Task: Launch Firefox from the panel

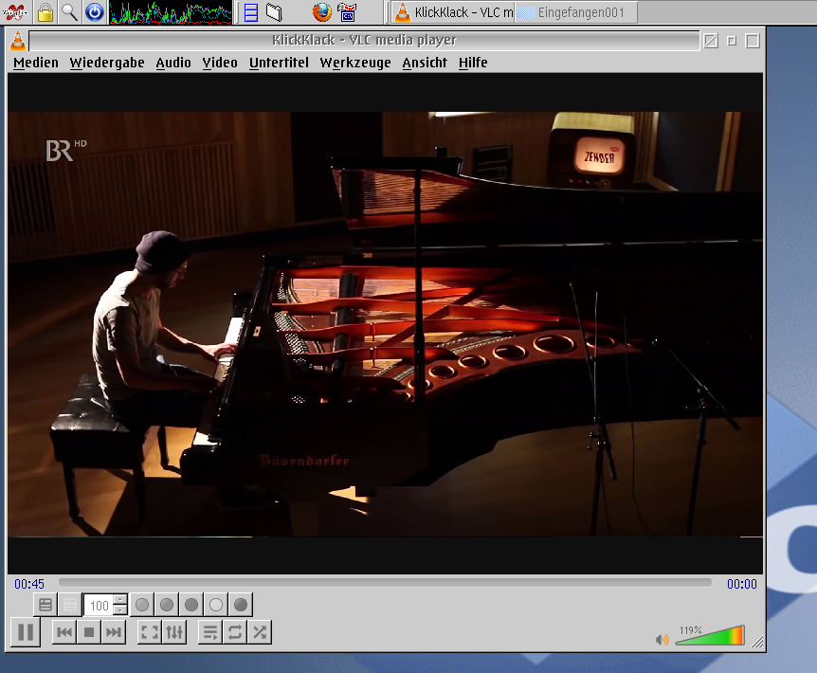Action: coord(322,12)
